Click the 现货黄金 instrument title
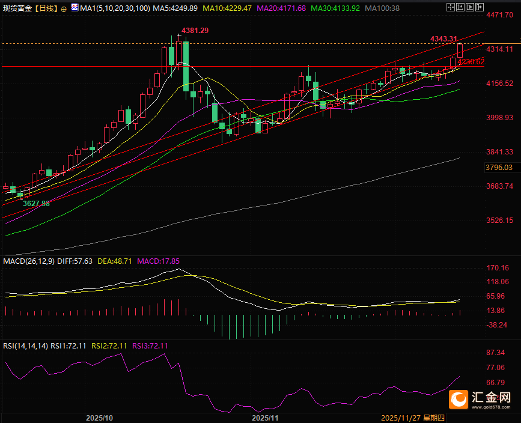Viewport: 521px width, 423px height. [x=17, y=8]
